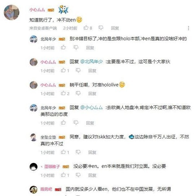Open three-dot menu on top comment
Screen dimensions: 195x196
188,28
